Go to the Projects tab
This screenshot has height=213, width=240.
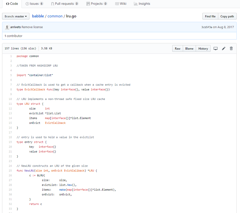[x=97, y=4]
